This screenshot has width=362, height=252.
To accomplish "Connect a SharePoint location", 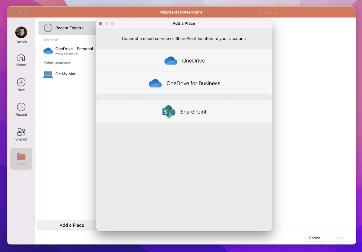I will point(184,112).
